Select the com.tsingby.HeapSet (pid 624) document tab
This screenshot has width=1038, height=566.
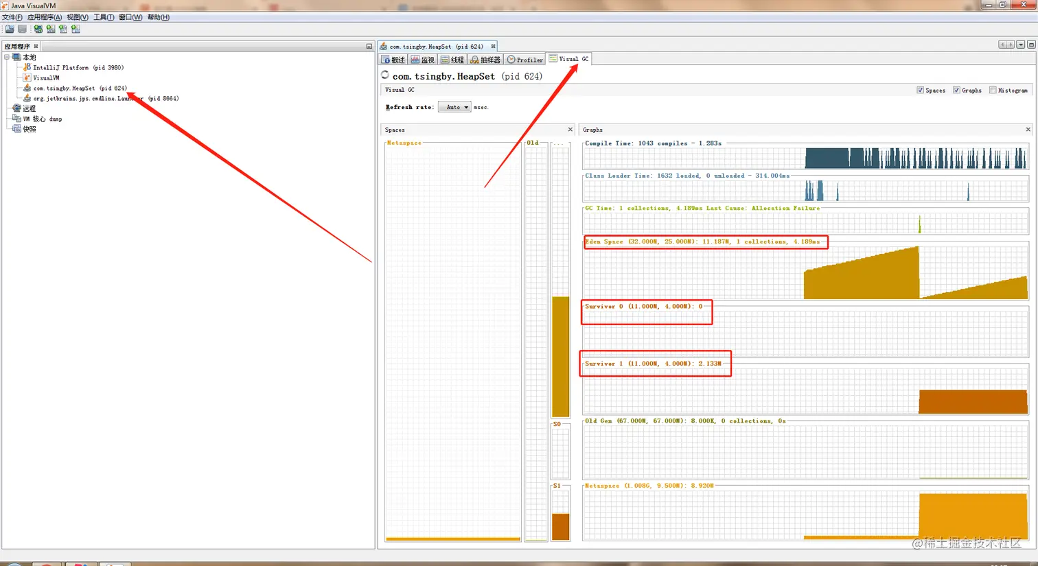tap(437, 46)
